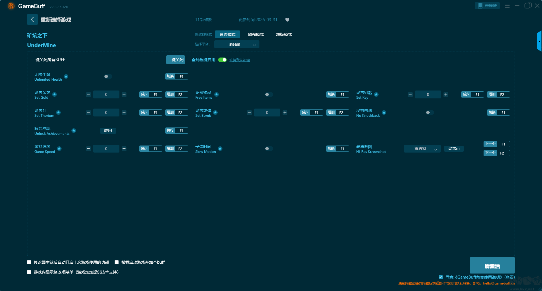Click the Game Speed value input field

[x=106, y=149]
